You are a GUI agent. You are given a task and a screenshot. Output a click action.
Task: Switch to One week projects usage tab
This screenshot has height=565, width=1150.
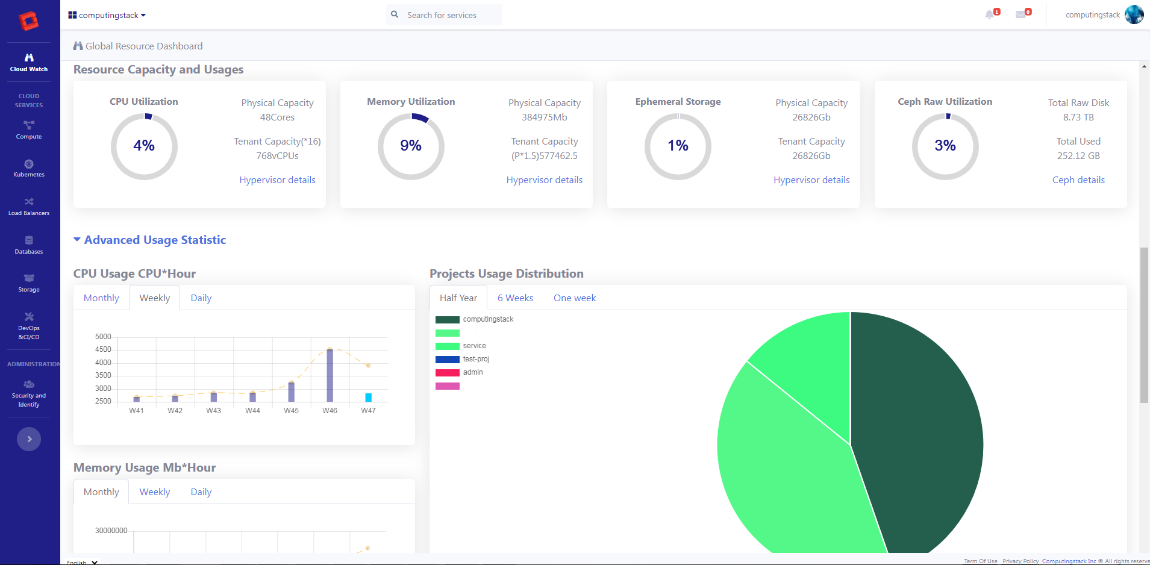(575, 298)
